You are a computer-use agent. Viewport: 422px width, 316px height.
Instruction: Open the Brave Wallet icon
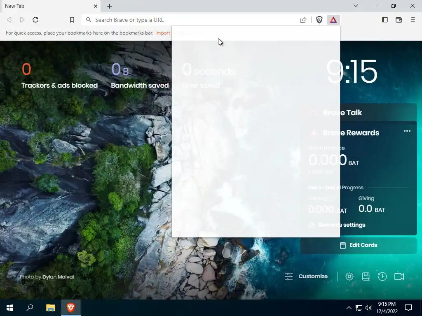tap(399, 20)
